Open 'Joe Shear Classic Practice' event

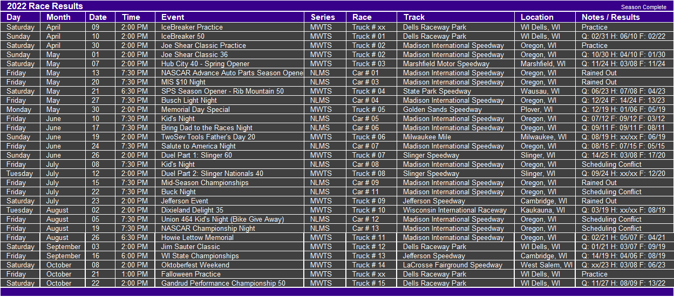[203, 45]
